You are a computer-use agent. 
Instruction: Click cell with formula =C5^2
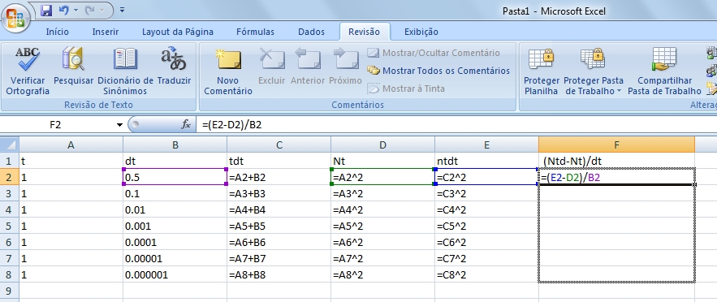(x=486, y=226)
